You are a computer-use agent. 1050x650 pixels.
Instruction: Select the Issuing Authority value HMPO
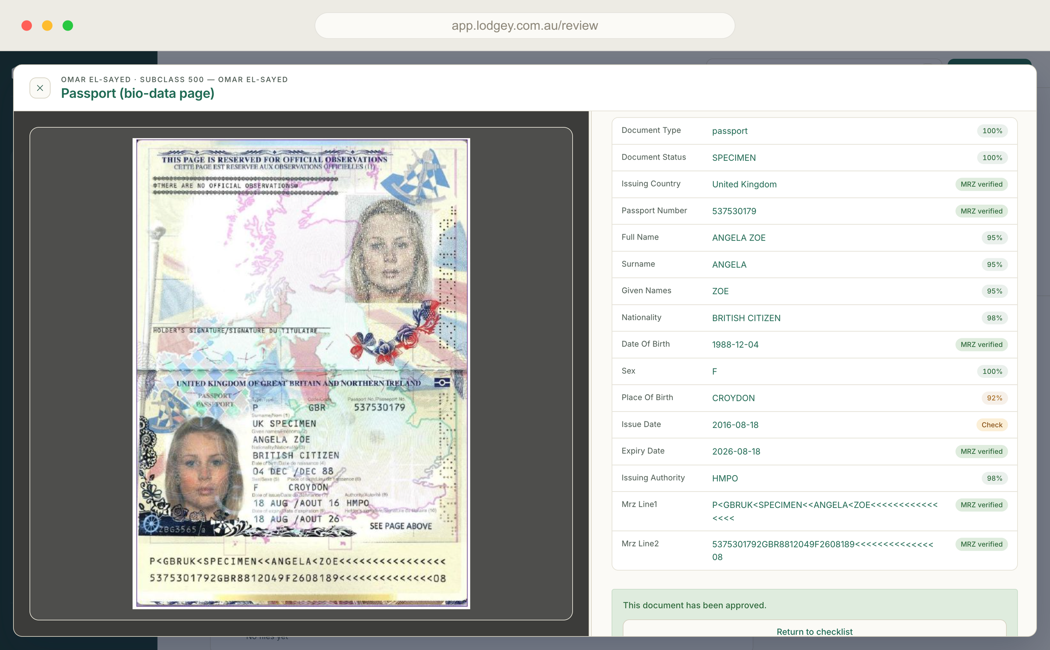coord(725,478)
